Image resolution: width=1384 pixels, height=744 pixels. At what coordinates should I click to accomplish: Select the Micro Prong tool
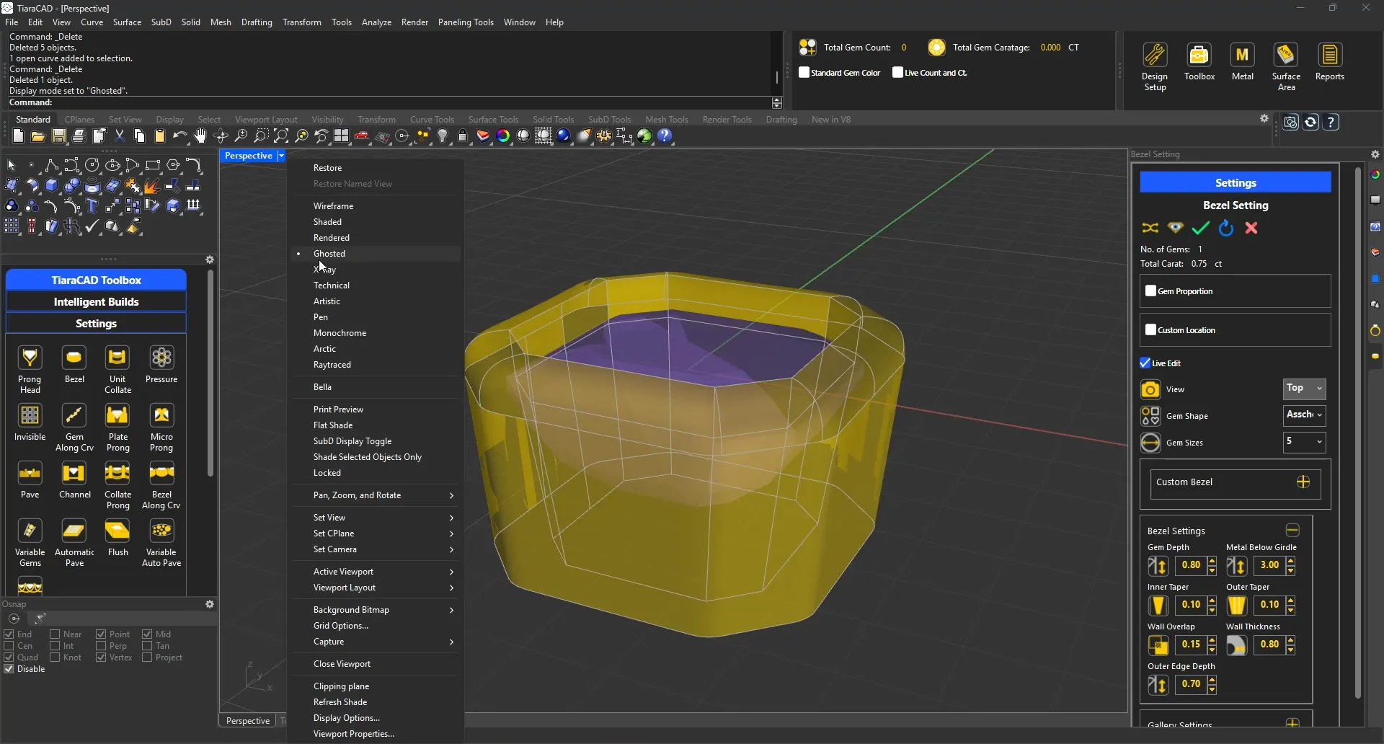pyautogui.click(x=161, y=416)
